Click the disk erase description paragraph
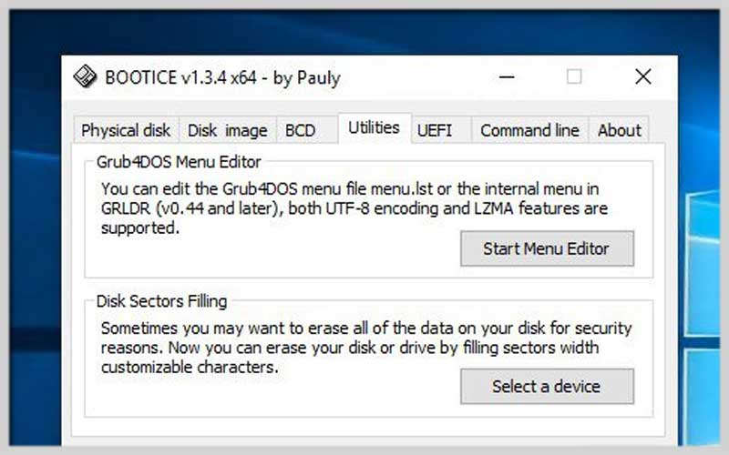The image size is (729, 455). [366, 348]
